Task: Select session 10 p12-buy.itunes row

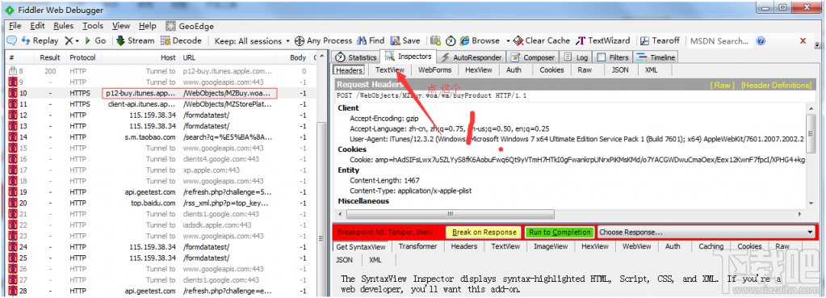Action: tap(161, 93)
